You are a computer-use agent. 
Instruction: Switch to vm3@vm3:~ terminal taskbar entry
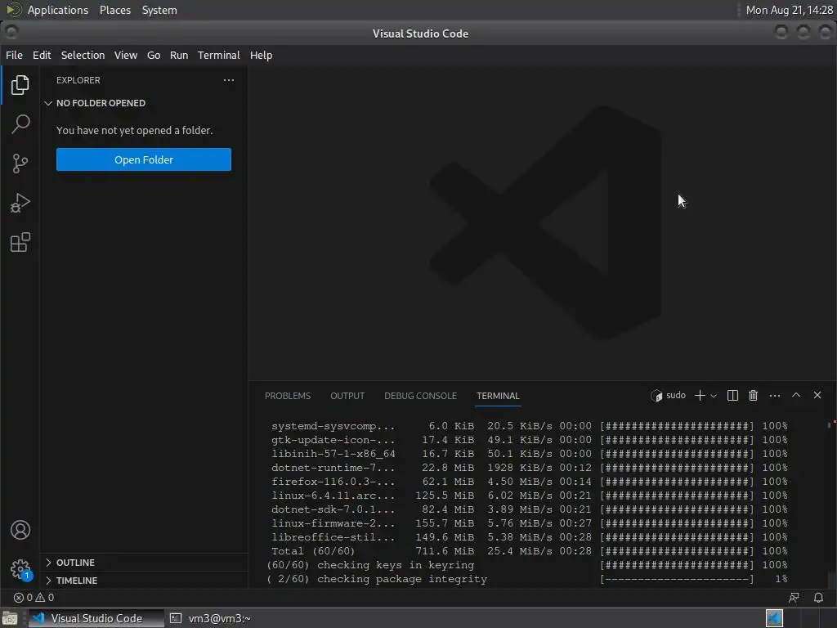click(210, 618)
